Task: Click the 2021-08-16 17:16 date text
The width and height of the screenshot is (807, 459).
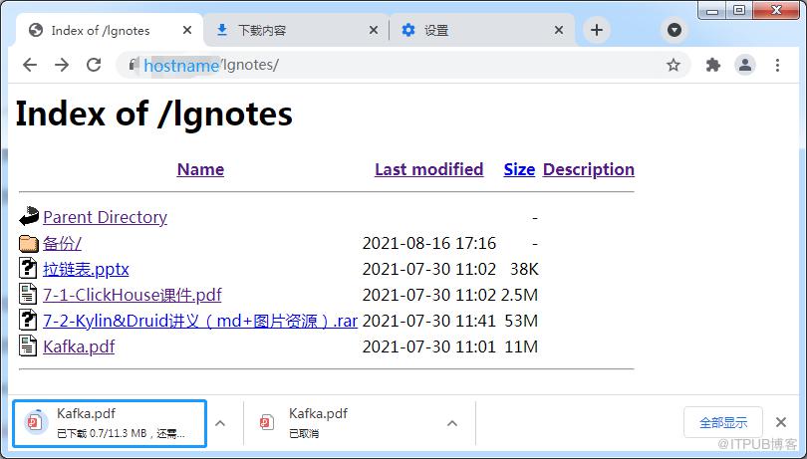Action: (x=429, y=243)
